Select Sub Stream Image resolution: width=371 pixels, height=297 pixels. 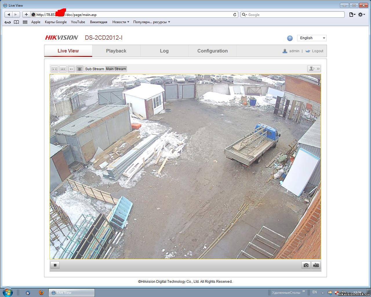click(x=94, y=69)
